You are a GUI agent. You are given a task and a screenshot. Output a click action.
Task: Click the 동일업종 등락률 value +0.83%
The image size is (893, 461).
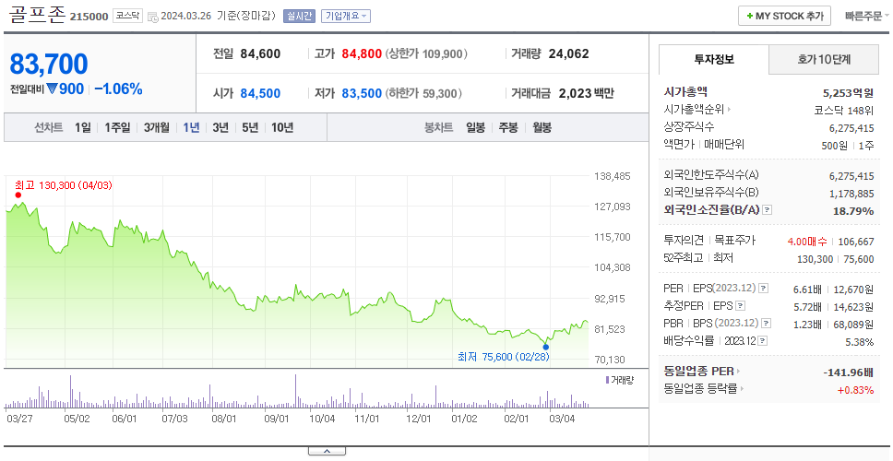(855, 390)
